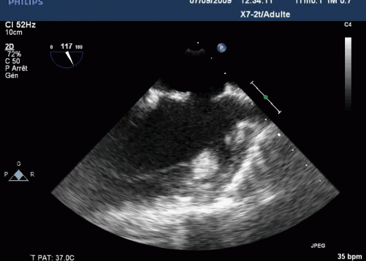Click the large white depth marker dot
The width and height of the screenshot is (366, 261).
coord(279,135)
